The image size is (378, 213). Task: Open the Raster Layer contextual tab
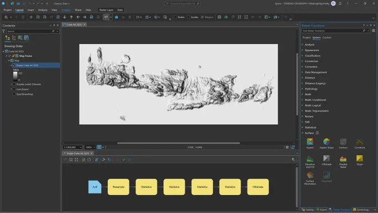[x=106, y=10]
